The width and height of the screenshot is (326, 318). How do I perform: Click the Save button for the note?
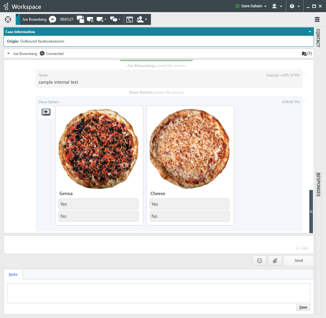303,307
